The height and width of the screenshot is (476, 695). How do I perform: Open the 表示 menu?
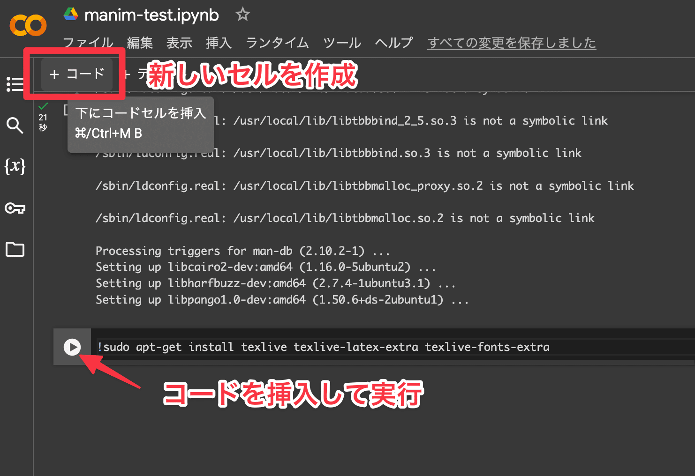[179, 43]
